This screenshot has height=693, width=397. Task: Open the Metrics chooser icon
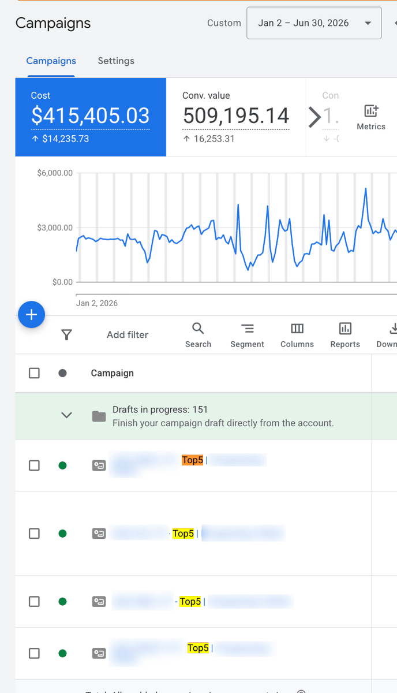(371, 117)
